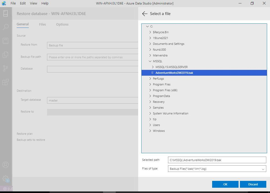
Task: Switch to the Options tab
Action: 62,25
